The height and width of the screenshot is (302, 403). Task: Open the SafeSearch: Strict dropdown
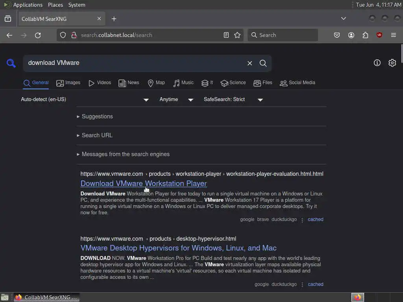click(233, 99)
